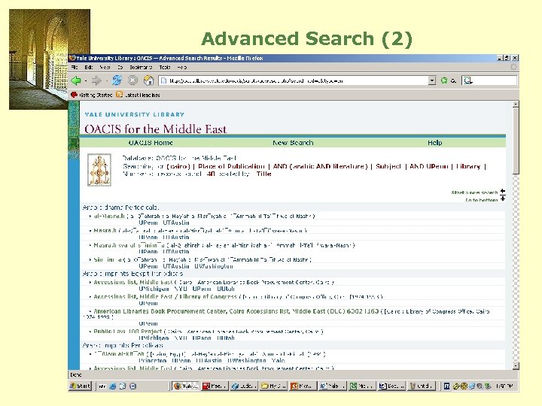
Task: Open the address bar history dropdown arrow
Action: (x=432, y=80)
